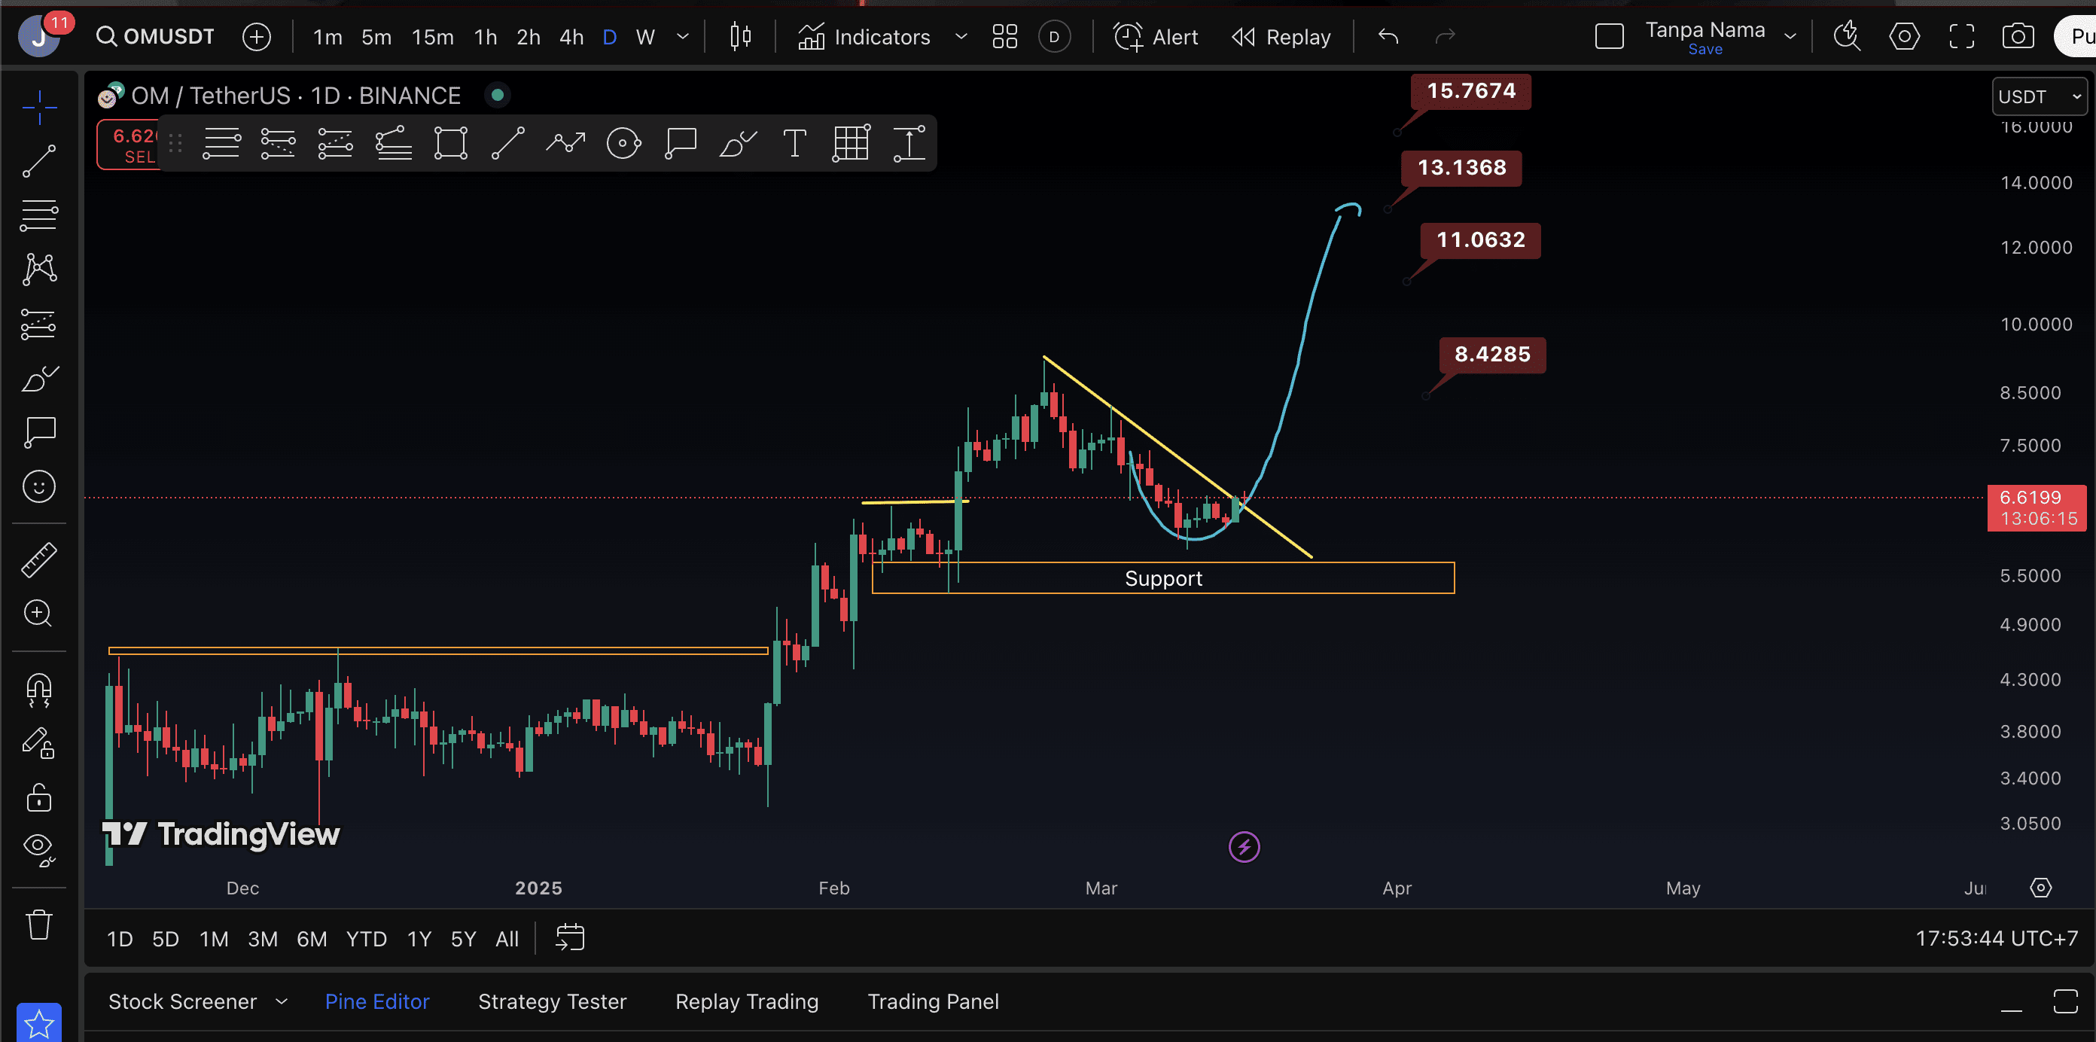Take a chart snapshot with camera icon
The image size is (2096, 1042).
coord(2018,36)
